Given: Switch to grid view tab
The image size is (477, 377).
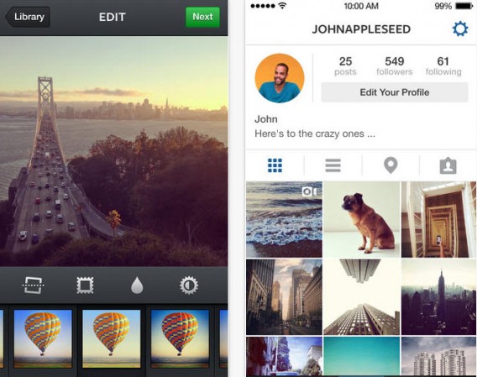Looking at the screenshot, I should [x=275, y=165].
